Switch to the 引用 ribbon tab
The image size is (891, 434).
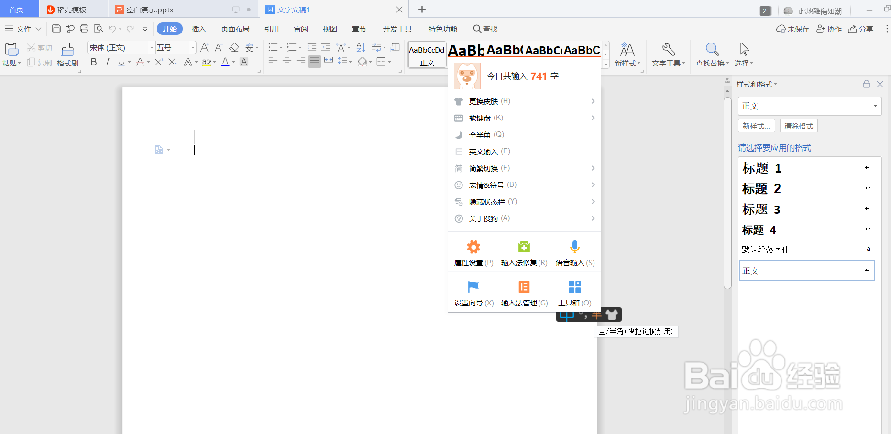coord(272,29)
